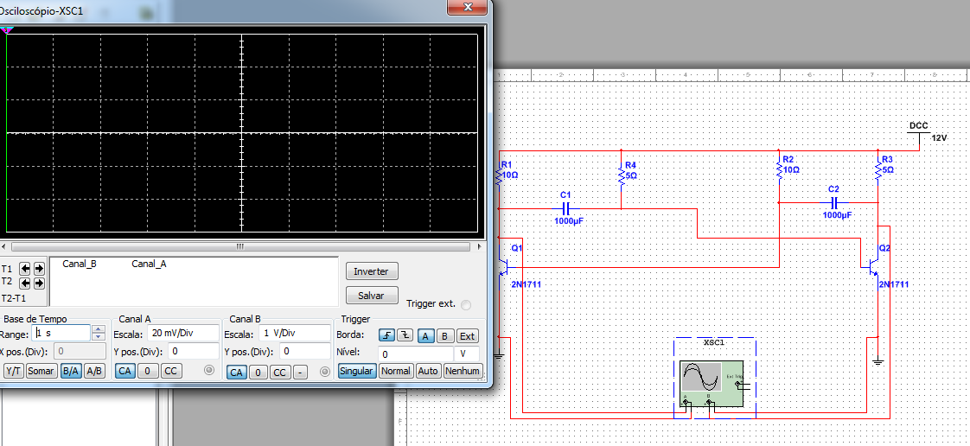
Task: Select resistor R4 5Ω symbol
Action: (621, 176)
